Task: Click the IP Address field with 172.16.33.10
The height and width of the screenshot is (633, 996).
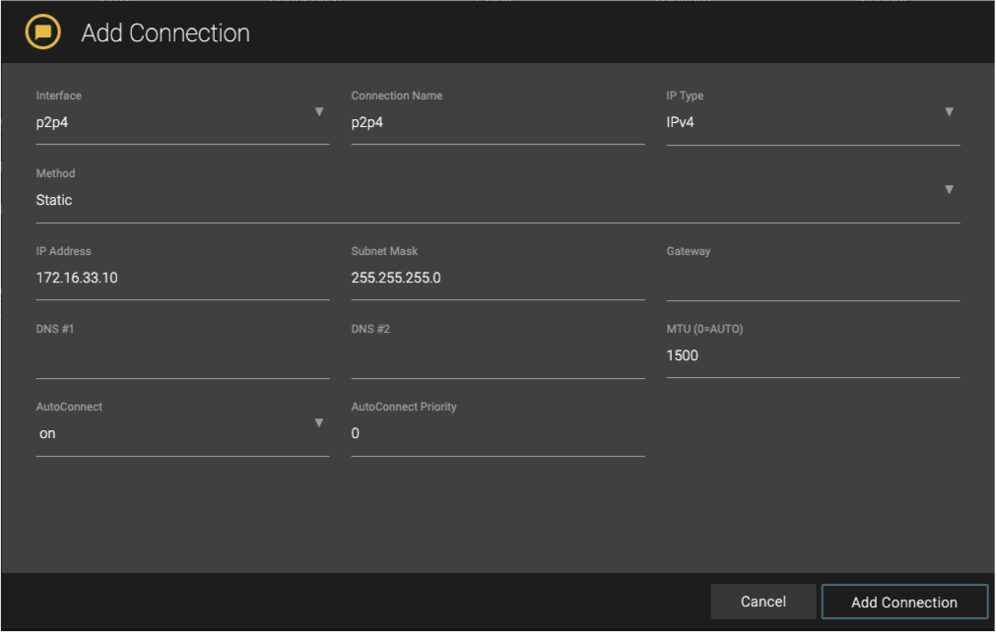Action: click(182, 278)
